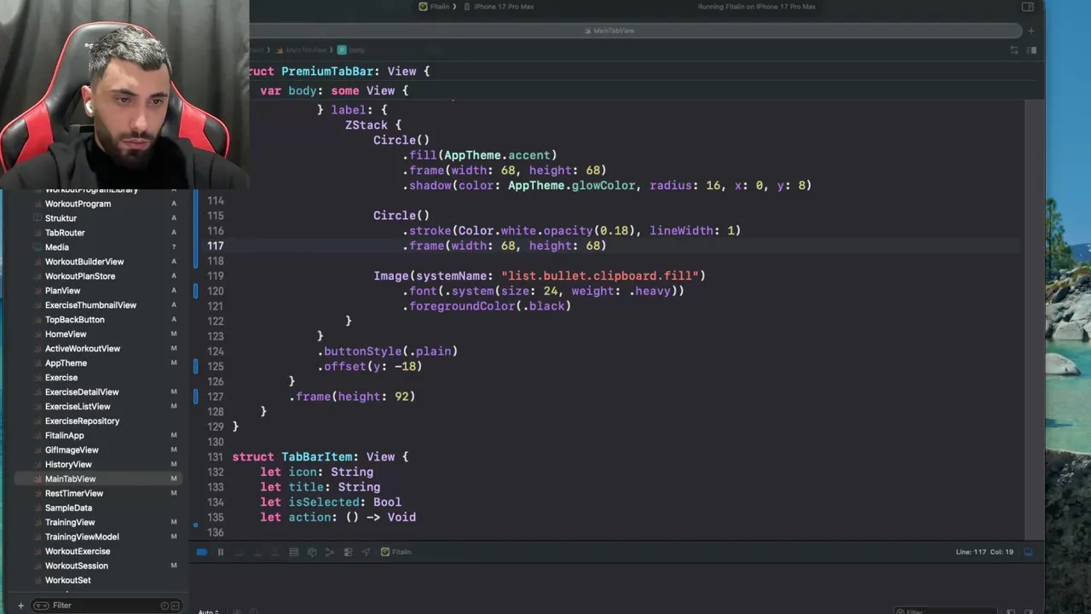1091x614 pixels.
Task: Show only recent files in navigator filter
Action: tap(165, 605)
